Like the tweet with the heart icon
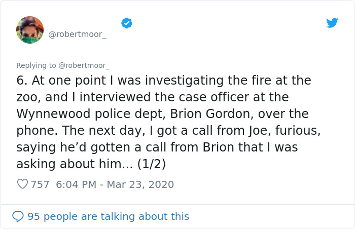The height and width of the screenshot is (229, 355). tap(22, 184)
